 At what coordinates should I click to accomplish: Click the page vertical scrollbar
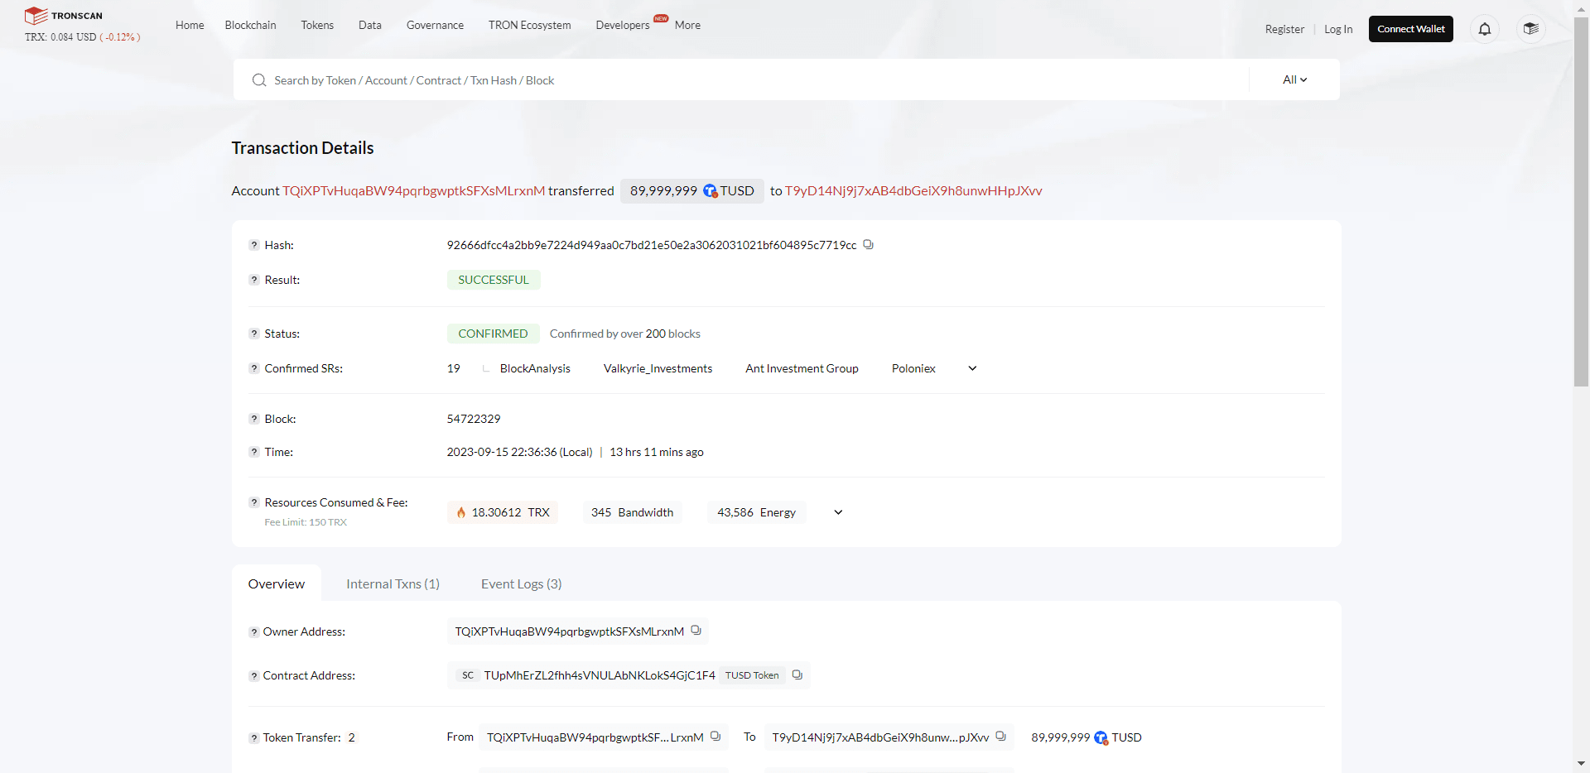[1581, 202]
